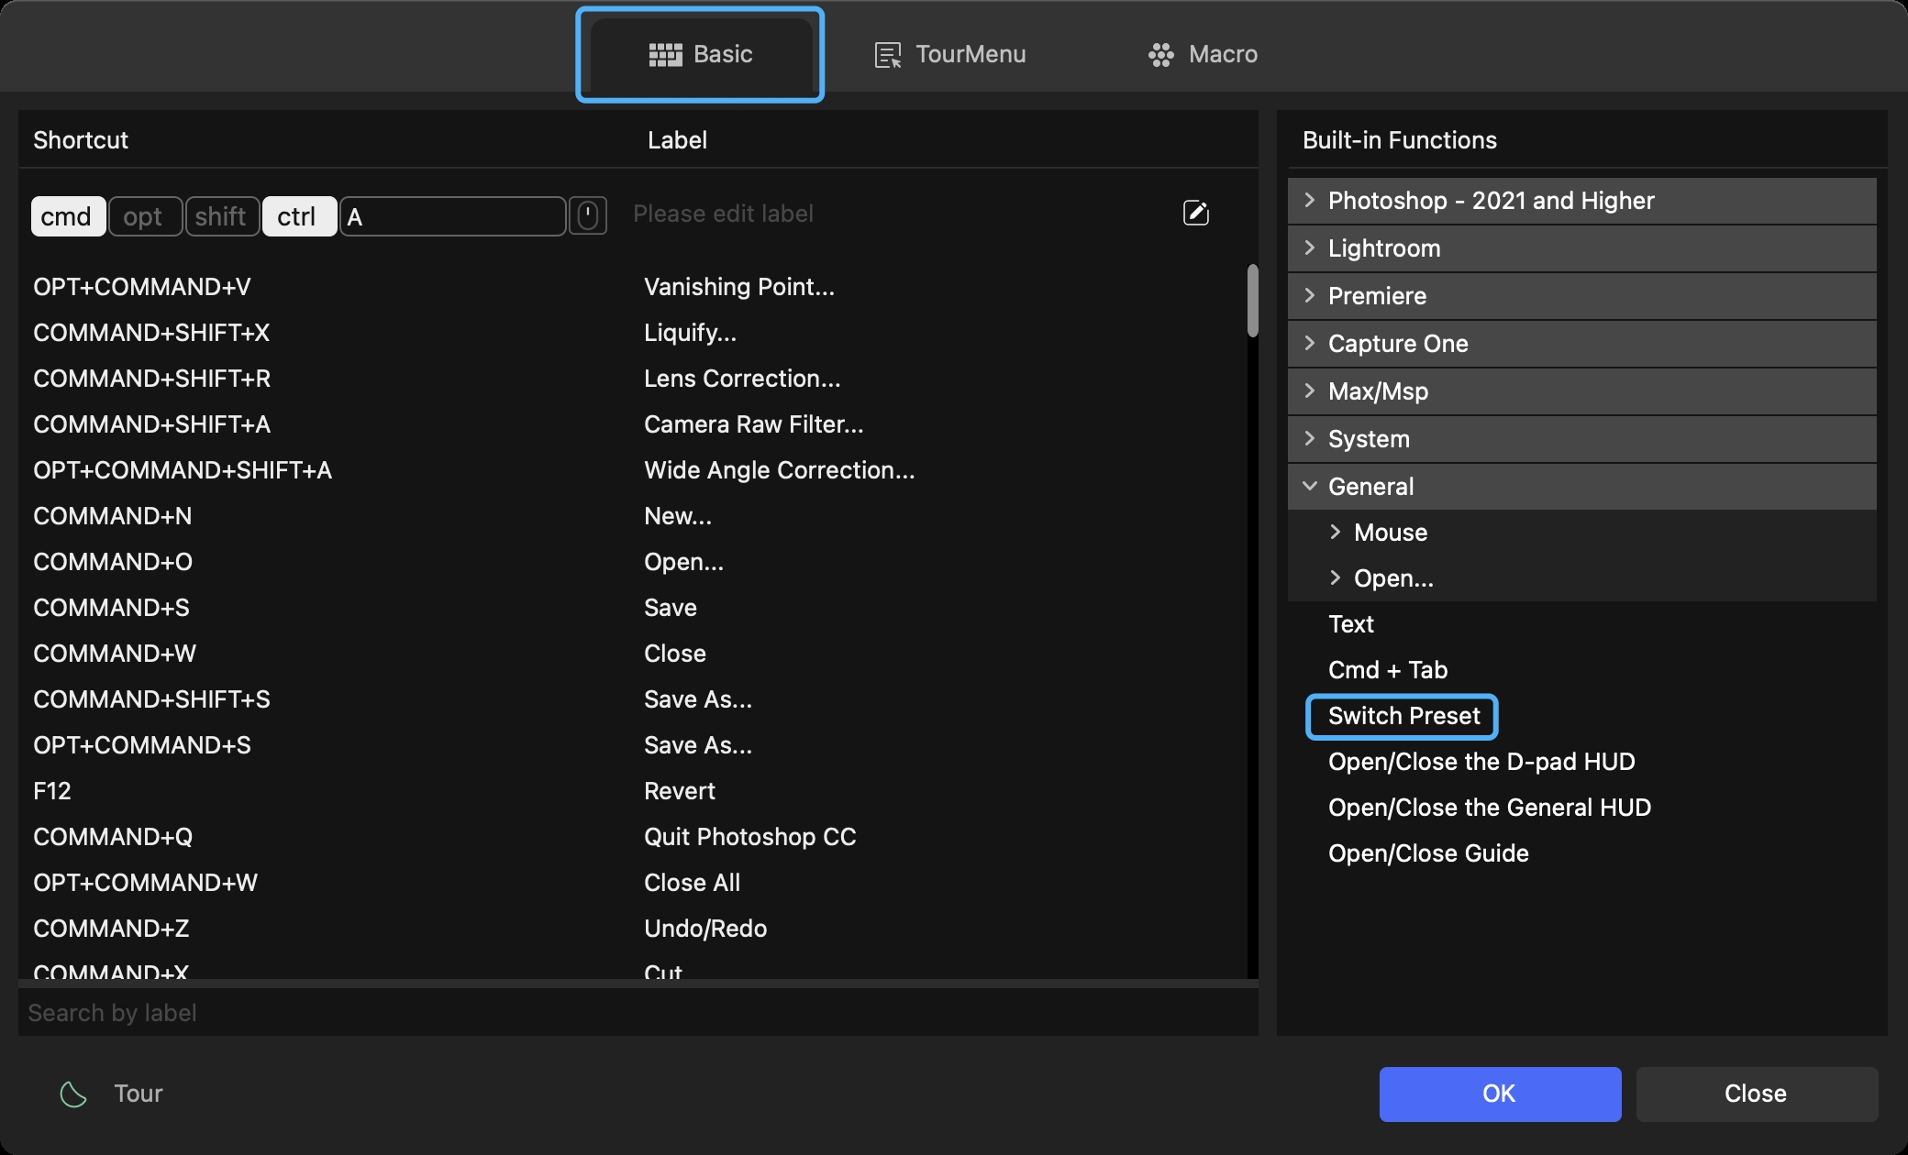Switch to the TourMenu tab
1908x1155 pixels.
pyautogui.click(x=950, y=54)
